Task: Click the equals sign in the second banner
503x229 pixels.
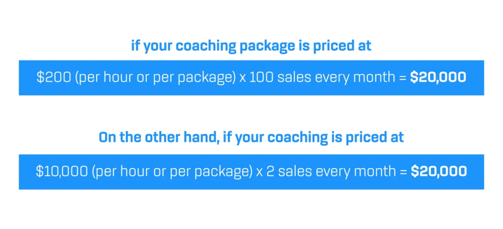Action: click(404, 172)
